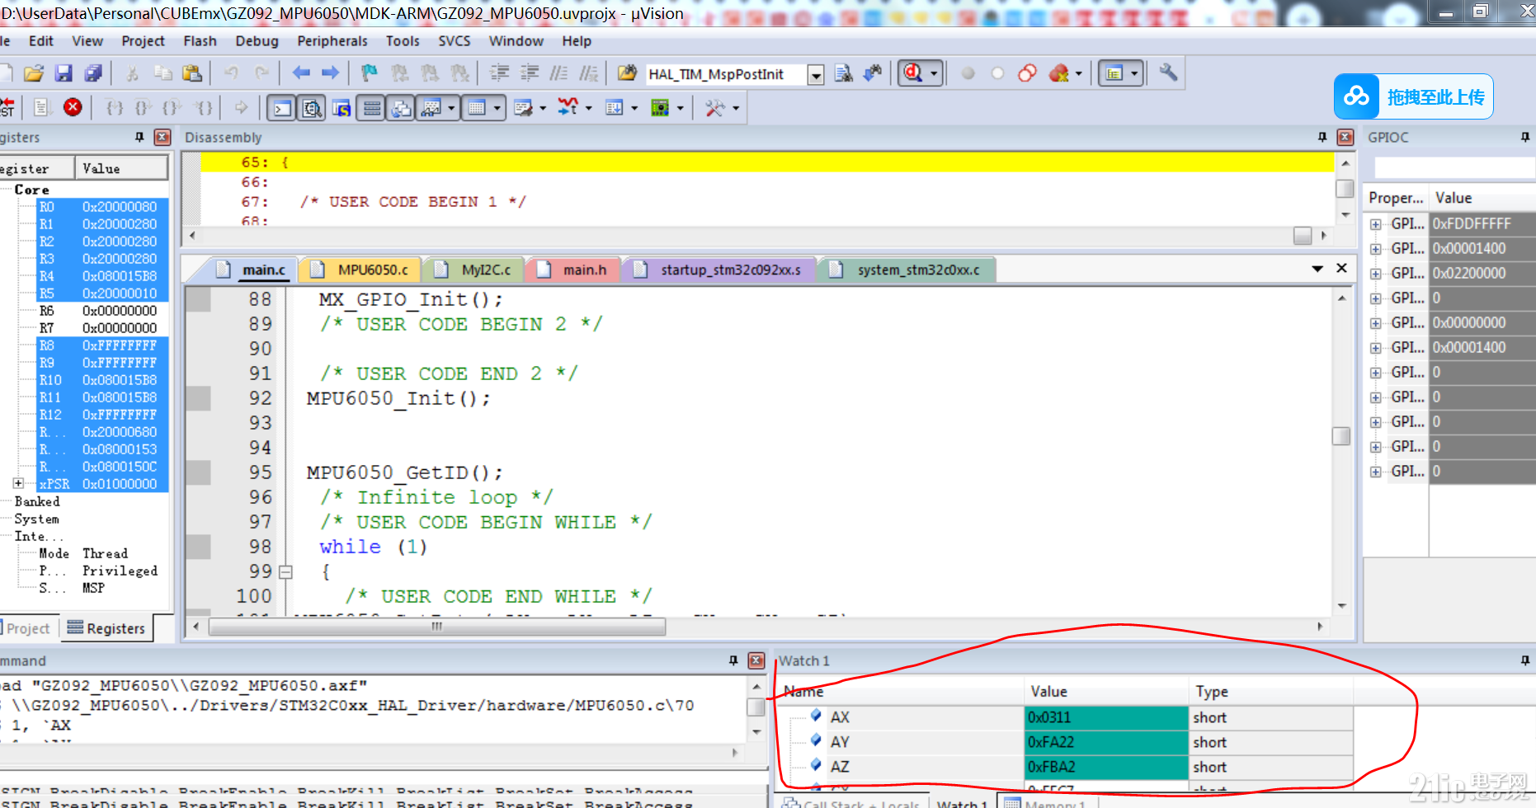
Task: Navigate backwards with the blue left arrow
Action: pyautogui.click(x=301, y=73)
